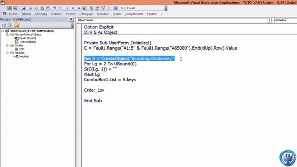This screenshot has width=297, height=167.
Task: Open the ? help menu
Action: [162, 14]
